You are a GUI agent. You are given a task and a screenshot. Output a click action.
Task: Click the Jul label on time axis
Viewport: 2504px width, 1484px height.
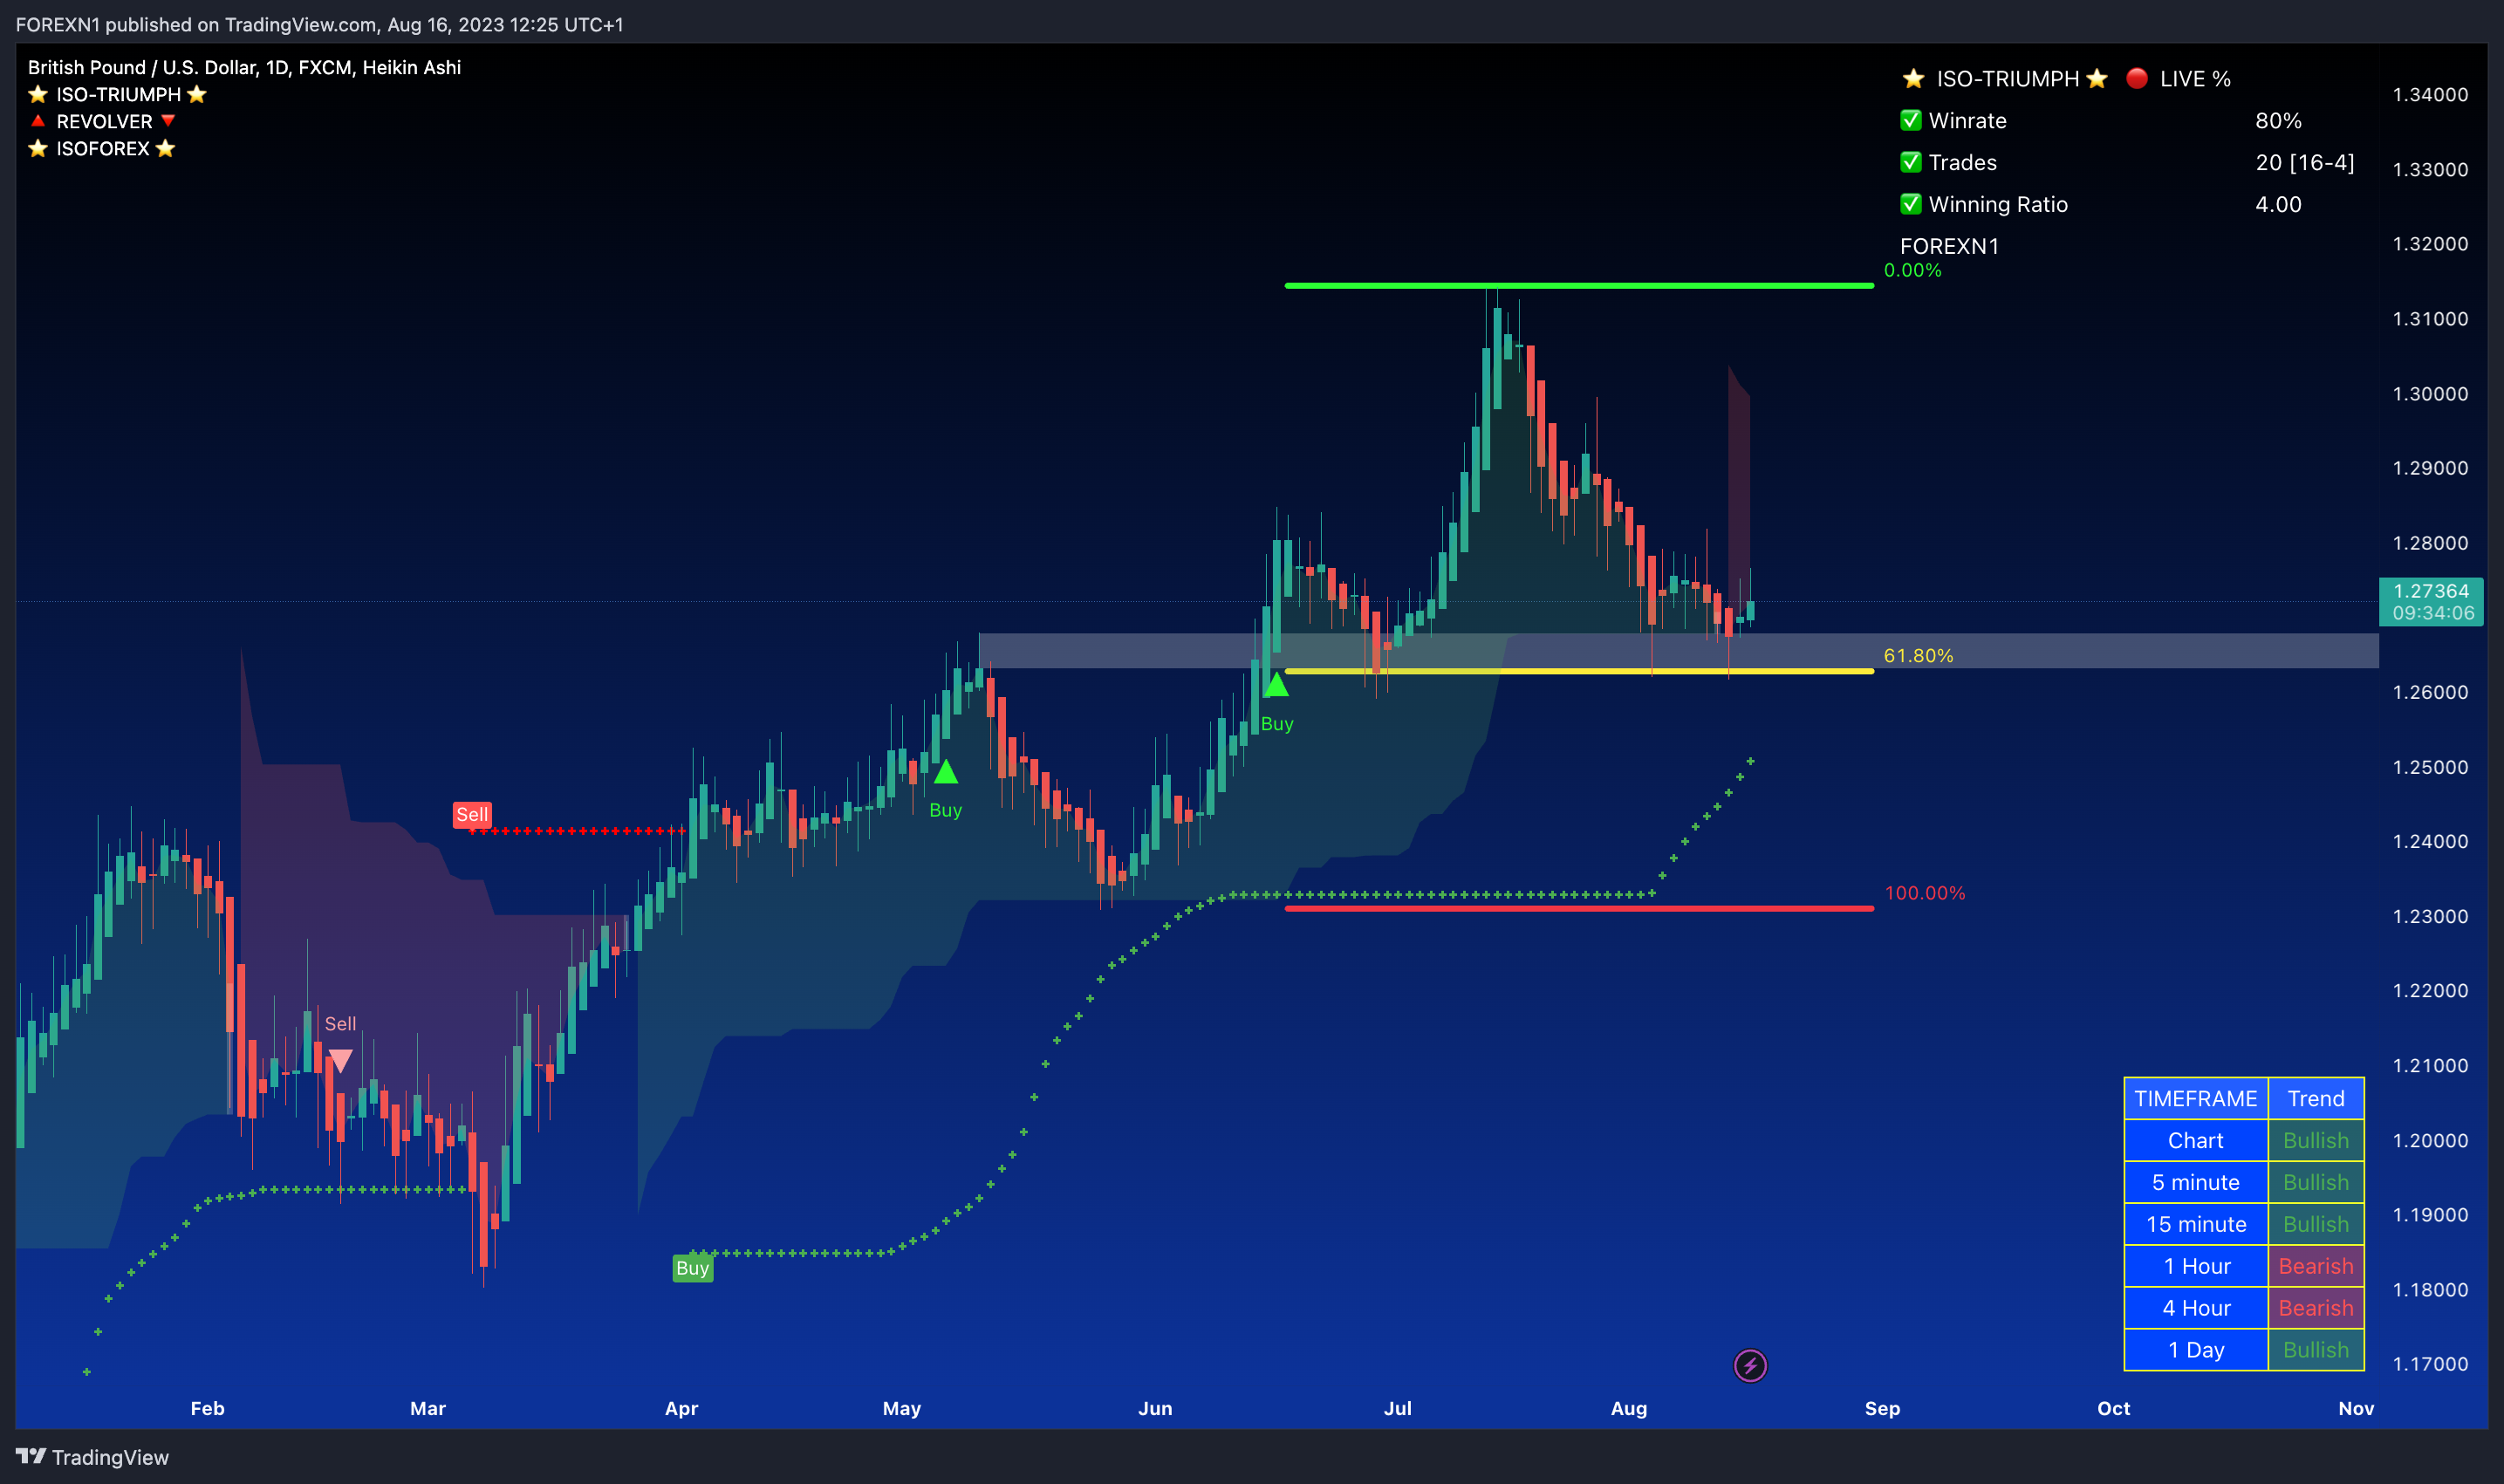coord(1397,1408)
